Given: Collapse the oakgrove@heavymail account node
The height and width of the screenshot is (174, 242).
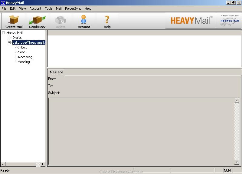Looking at the screenshot, I should 9,42.
